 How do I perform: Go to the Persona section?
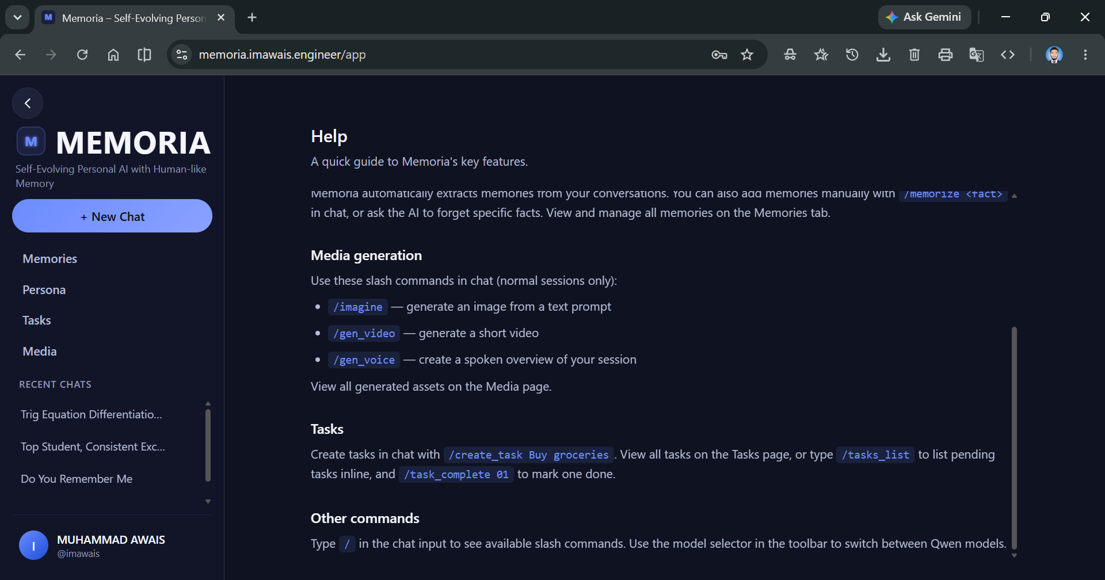click(x=44, y=290)
